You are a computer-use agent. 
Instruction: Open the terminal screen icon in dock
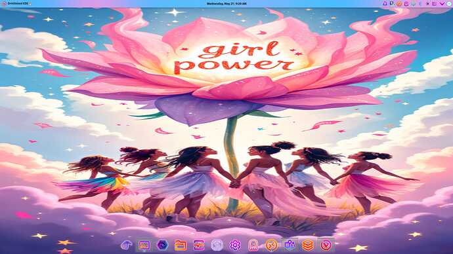click(144, 245)
